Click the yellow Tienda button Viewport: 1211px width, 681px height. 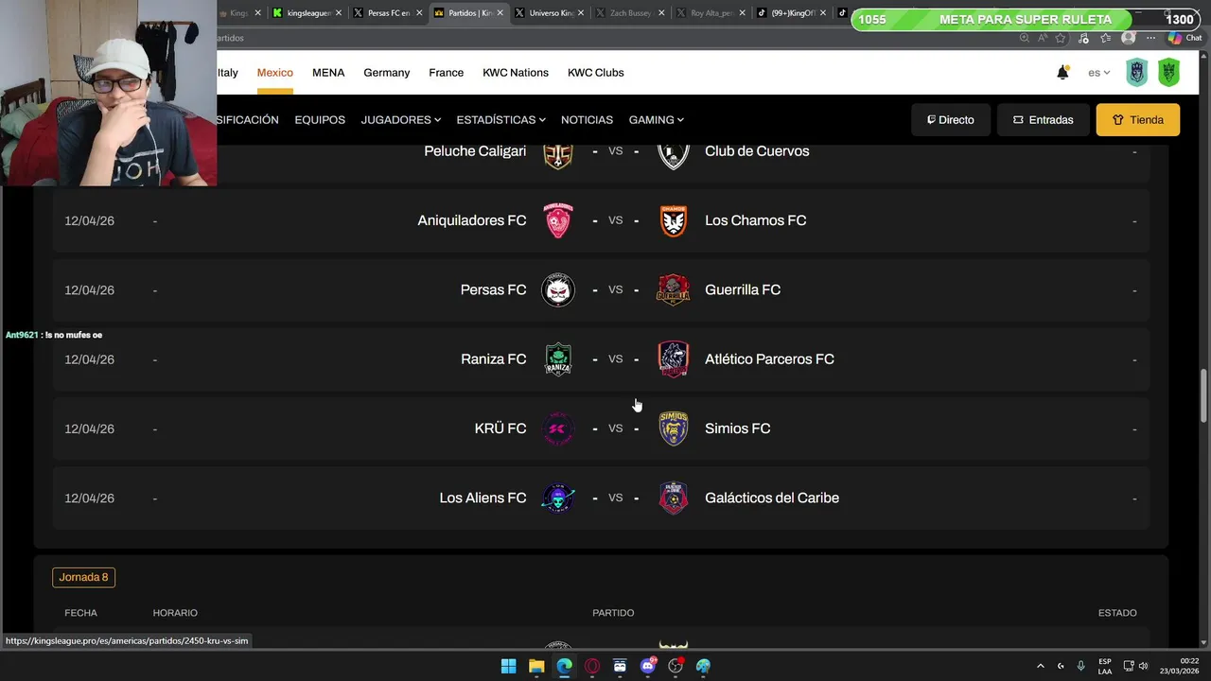(x=1138, y=120)
